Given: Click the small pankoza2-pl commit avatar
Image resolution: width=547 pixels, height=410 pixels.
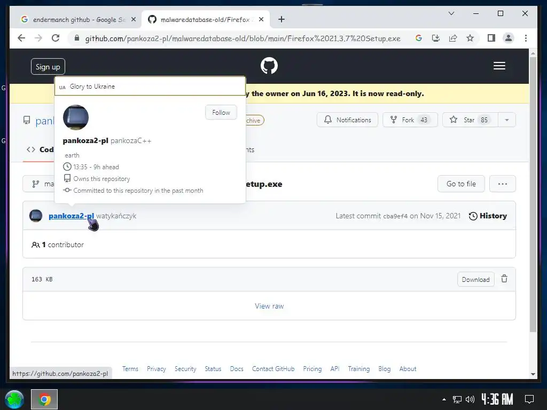Looking at the screenshot, I should pyautogui.click(x=36, y=216).
